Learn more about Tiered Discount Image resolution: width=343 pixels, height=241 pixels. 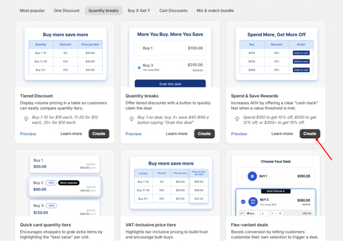coord(71,134)
